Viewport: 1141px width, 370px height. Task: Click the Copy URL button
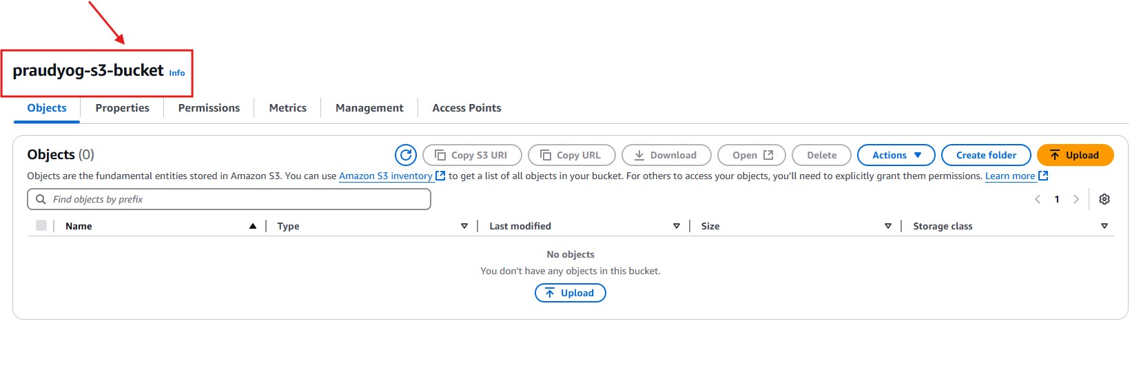point(570,155)
